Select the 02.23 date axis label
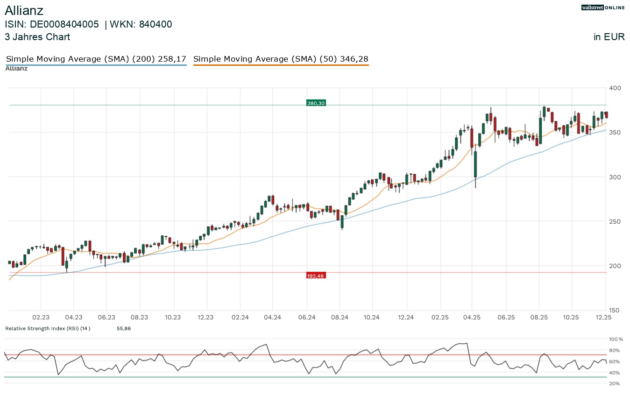The width and height of the screenshot is (630, 396). (x=41, y=318)
